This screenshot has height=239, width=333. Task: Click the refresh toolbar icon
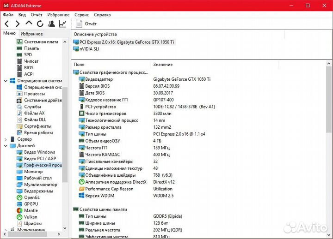click(x=40, y=24)
